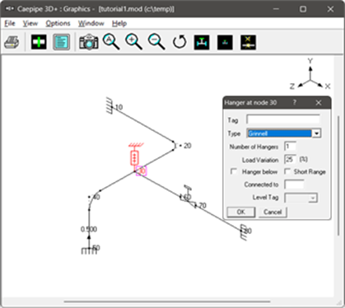
Task: Click the yellow X icon in toolbar
Action: pyautogui.click(x=248, y=42)
